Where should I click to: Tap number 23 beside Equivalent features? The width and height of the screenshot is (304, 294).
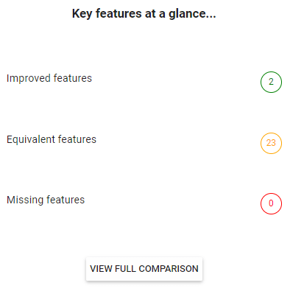click(x=271, y=143)
